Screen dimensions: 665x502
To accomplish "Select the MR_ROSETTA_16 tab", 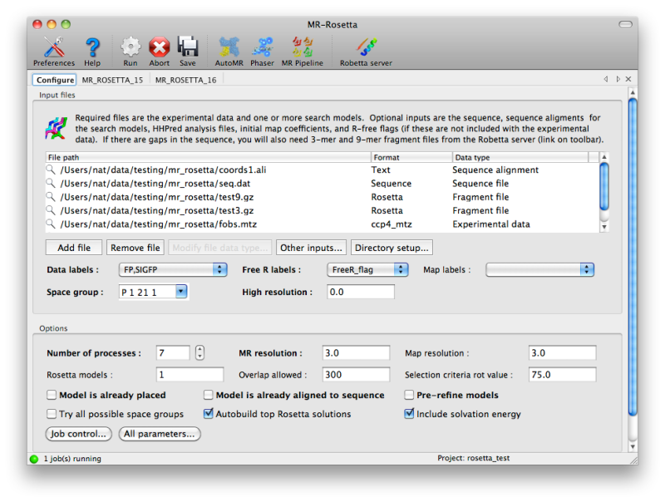I will 185,80.
